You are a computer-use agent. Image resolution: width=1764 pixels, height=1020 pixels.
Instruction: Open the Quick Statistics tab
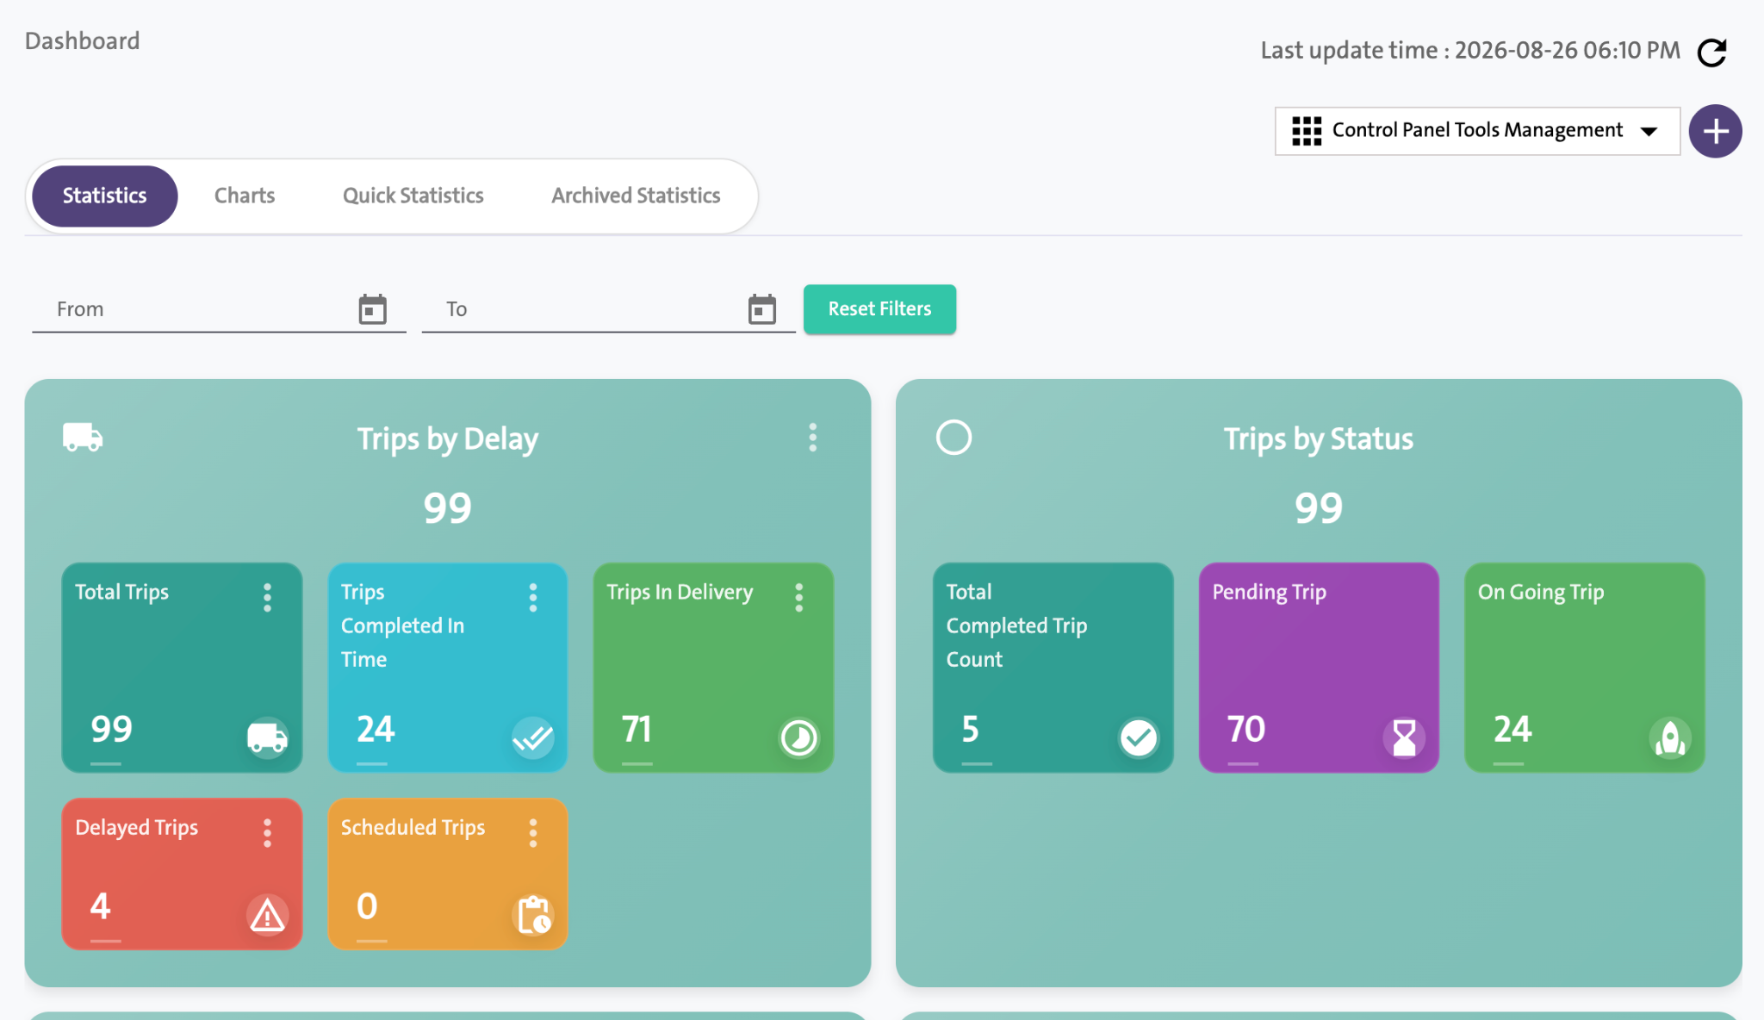tap(413, 196)
